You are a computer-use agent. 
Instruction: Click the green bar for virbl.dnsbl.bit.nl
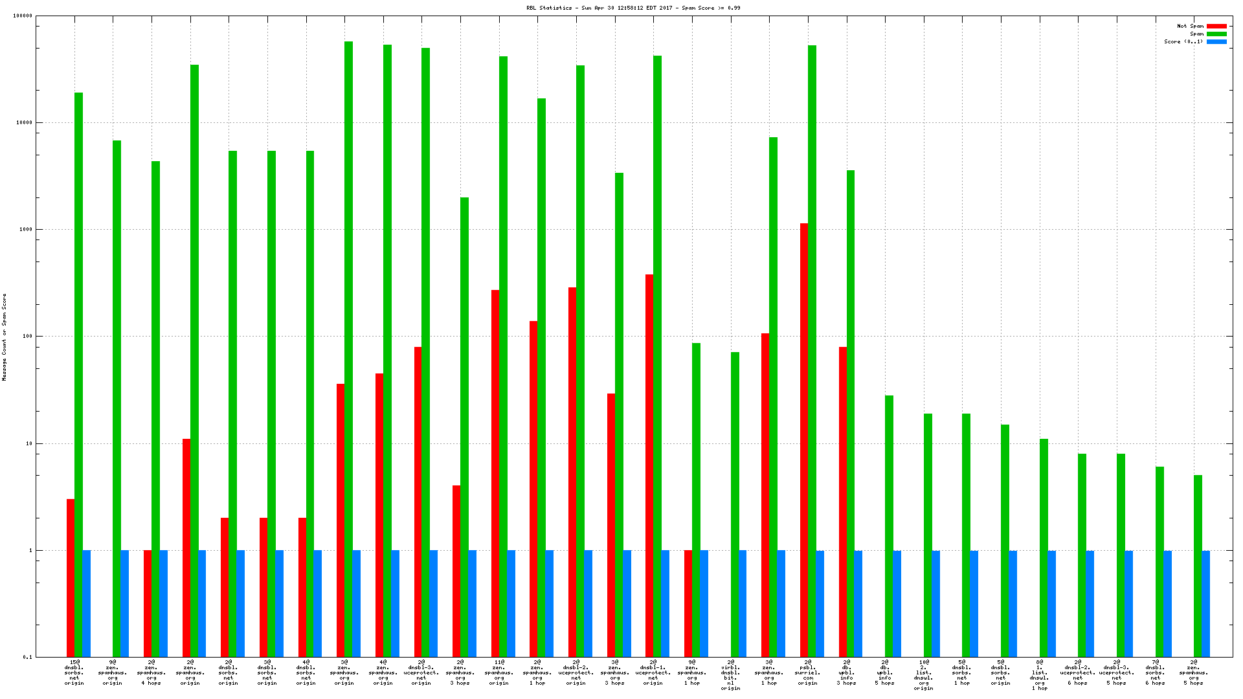(x=735, y=505)
